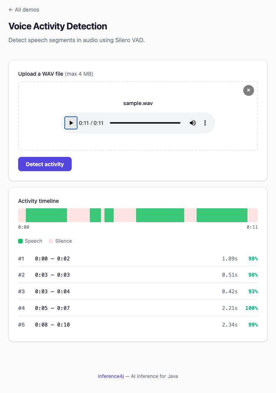
Task: Toggle audio mute on the player
Action: 193,122
